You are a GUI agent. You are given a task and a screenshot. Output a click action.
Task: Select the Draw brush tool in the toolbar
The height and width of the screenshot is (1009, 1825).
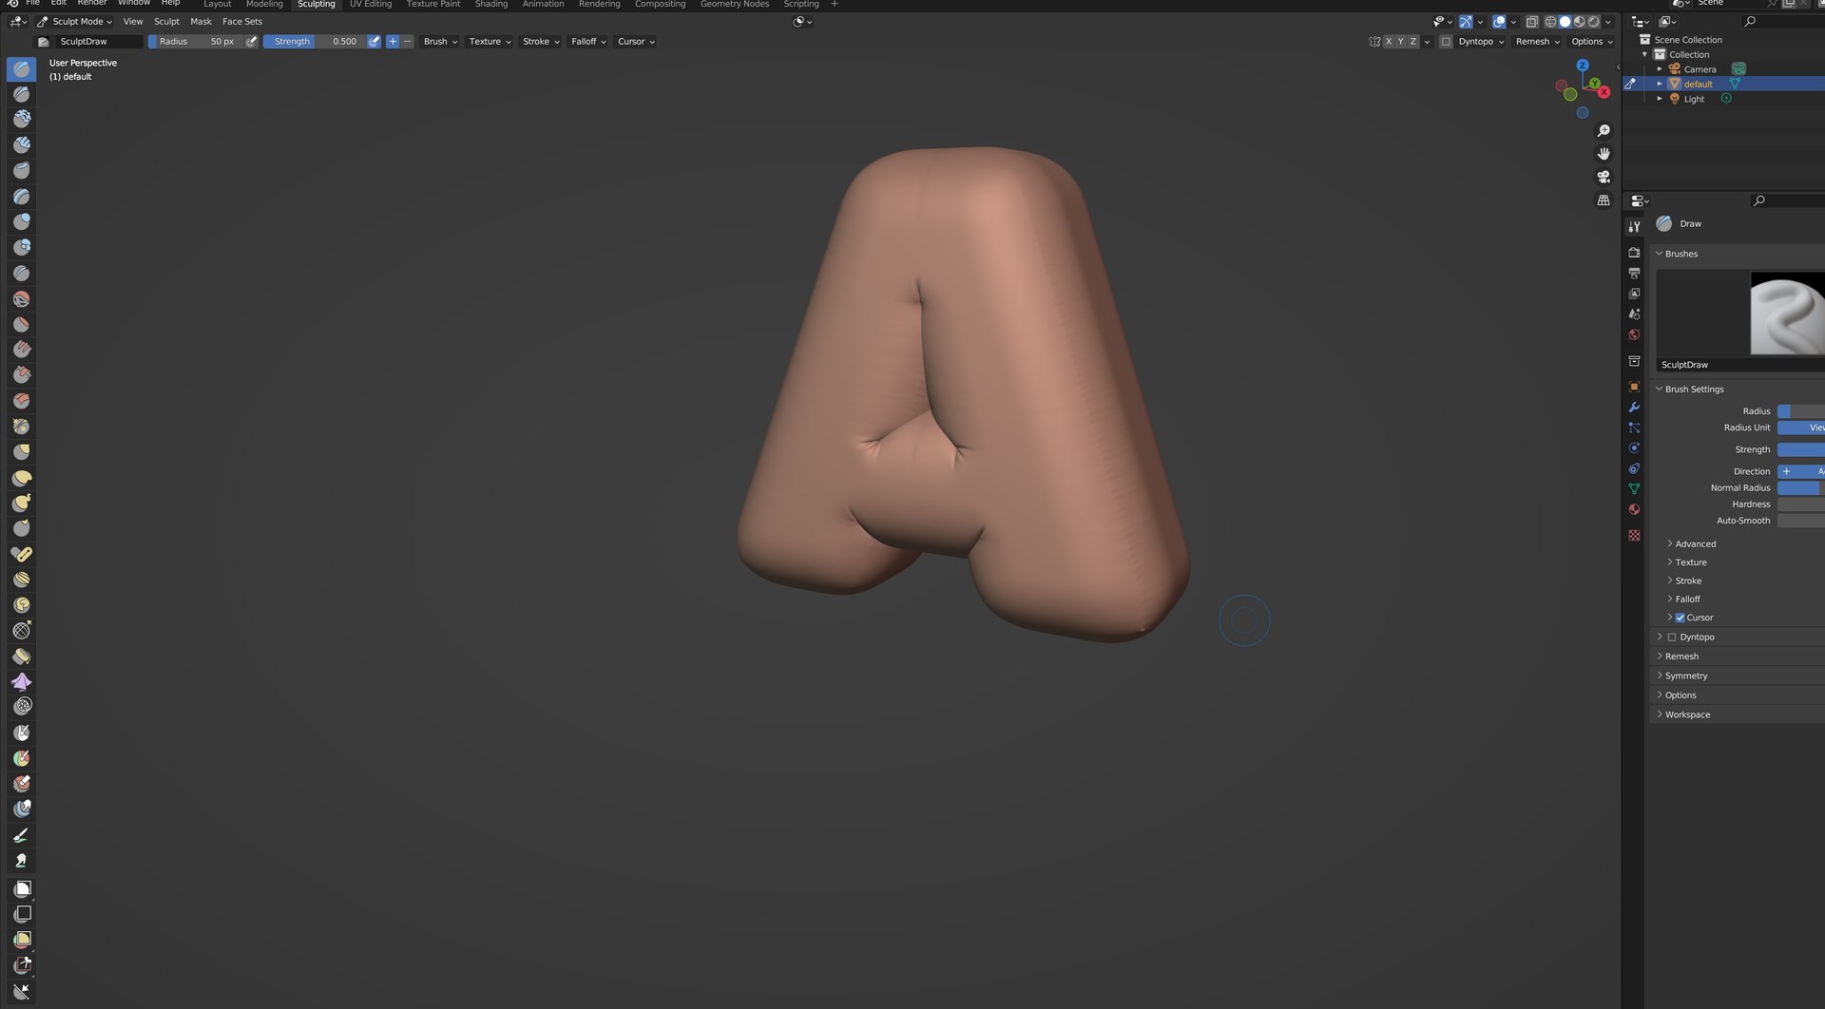point(21,68)
